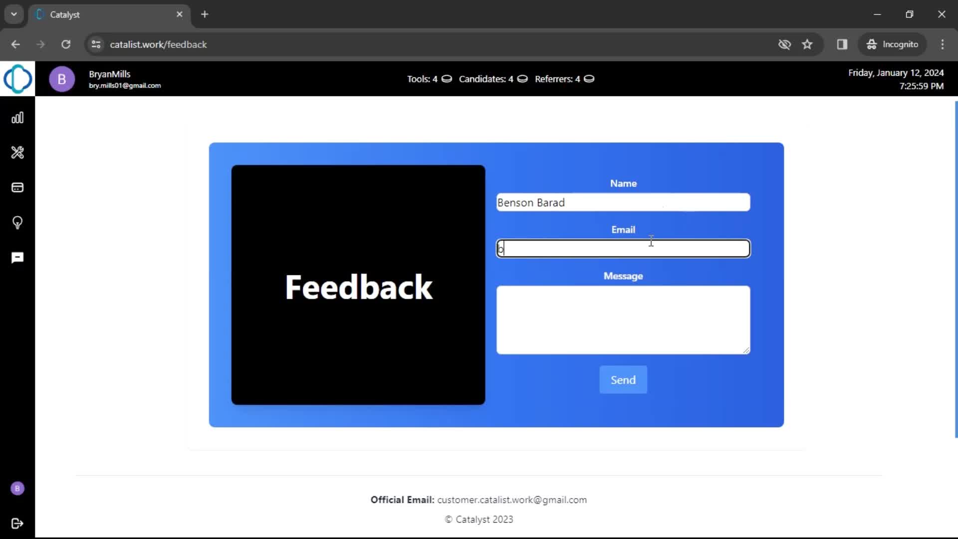Click the Referrers credits counter
The image size is (958, 539).
coord(562,79)
